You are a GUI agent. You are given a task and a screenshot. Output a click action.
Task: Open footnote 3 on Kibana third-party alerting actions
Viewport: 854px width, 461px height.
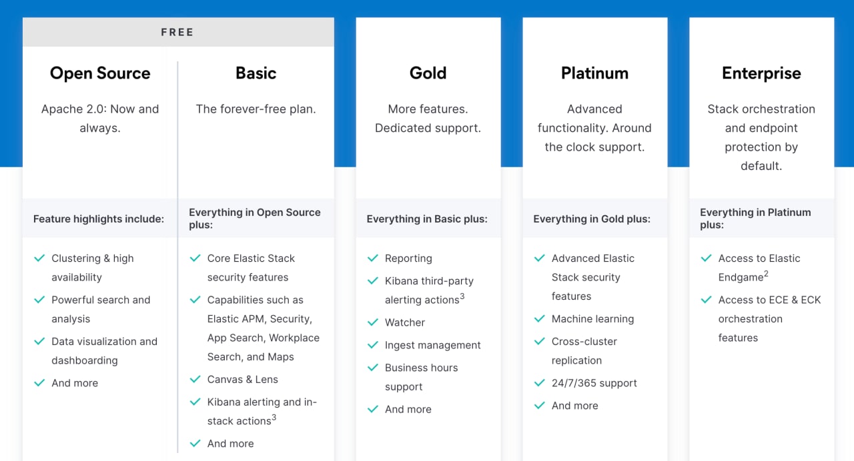click(x=462, y=296)
